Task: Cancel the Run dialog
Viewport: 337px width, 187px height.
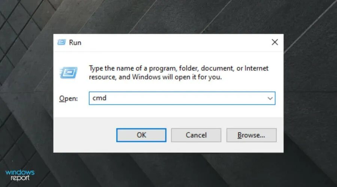Action: [x=196, y=135]
